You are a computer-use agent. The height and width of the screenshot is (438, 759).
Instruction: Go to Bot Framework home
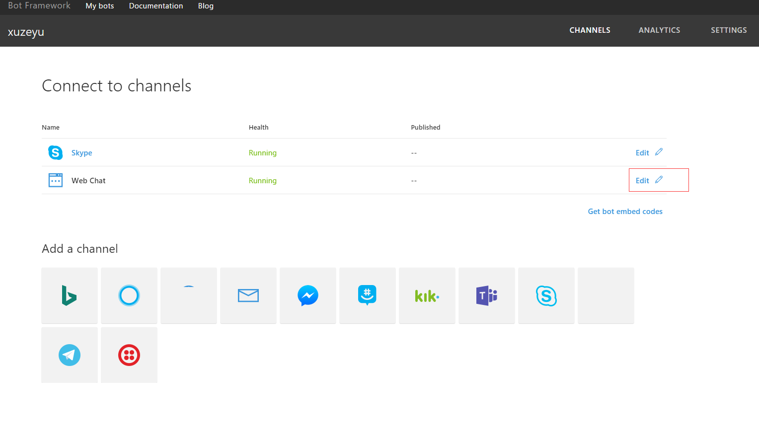(x=39, y=5)
